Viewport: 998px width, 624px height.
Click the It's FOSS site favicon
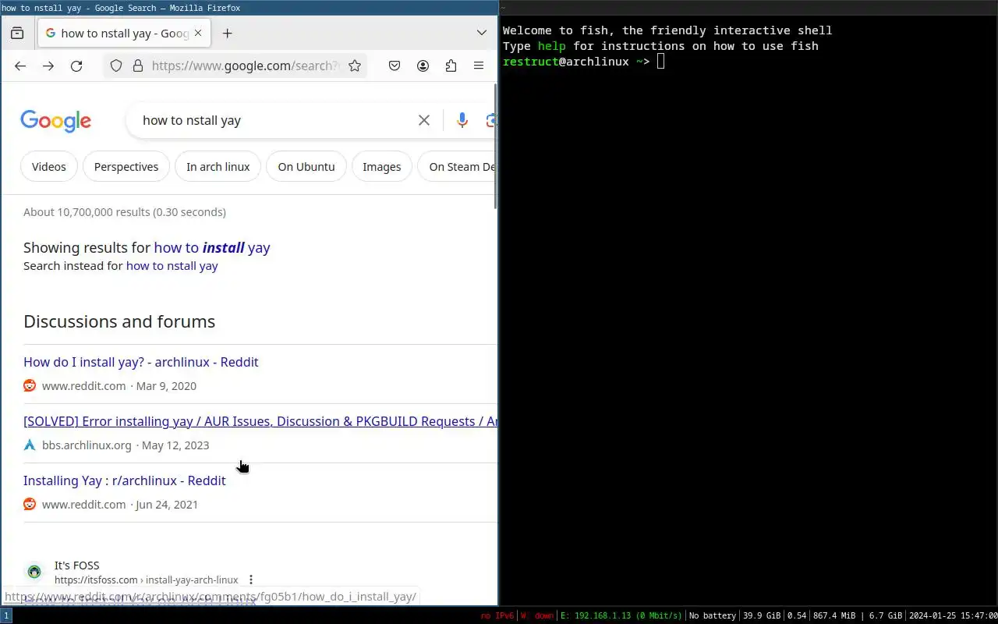(x=34, y=572)
